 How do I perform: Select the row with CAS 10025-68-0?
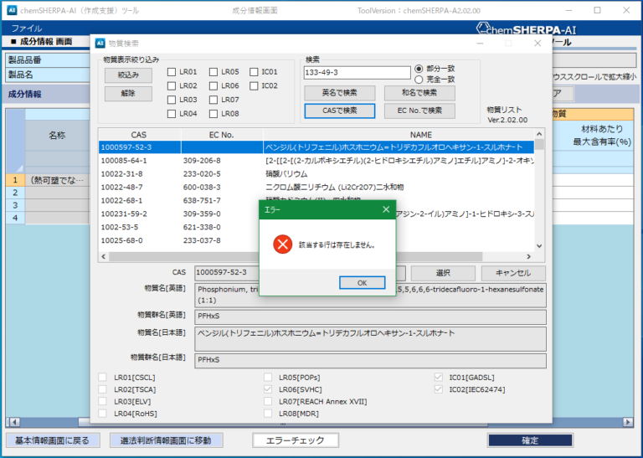point(316,240)
